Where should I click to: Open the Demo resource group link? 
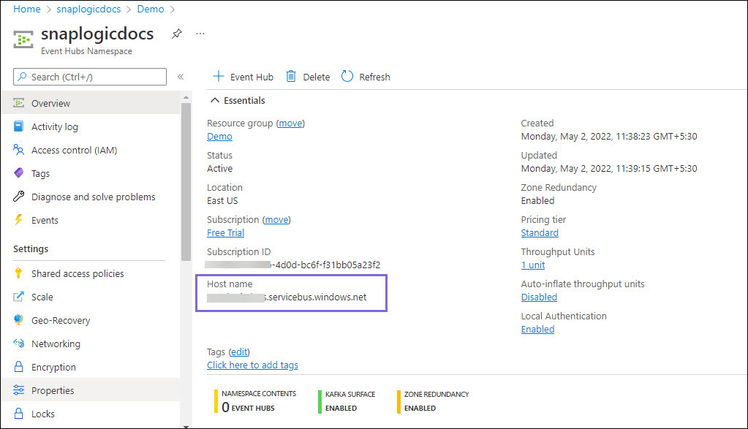219,136
